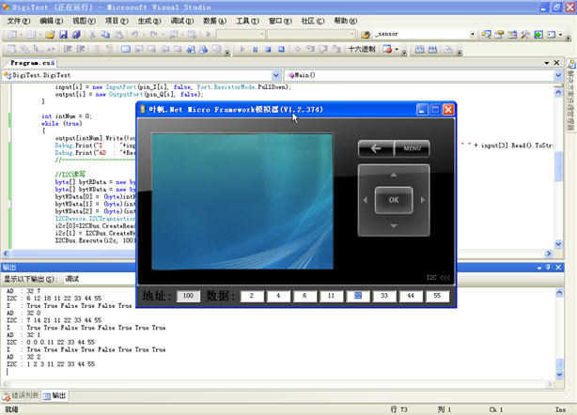577x415 pixels.
Task: Click the data field showing 33
Action: click(x=384, y=296)
